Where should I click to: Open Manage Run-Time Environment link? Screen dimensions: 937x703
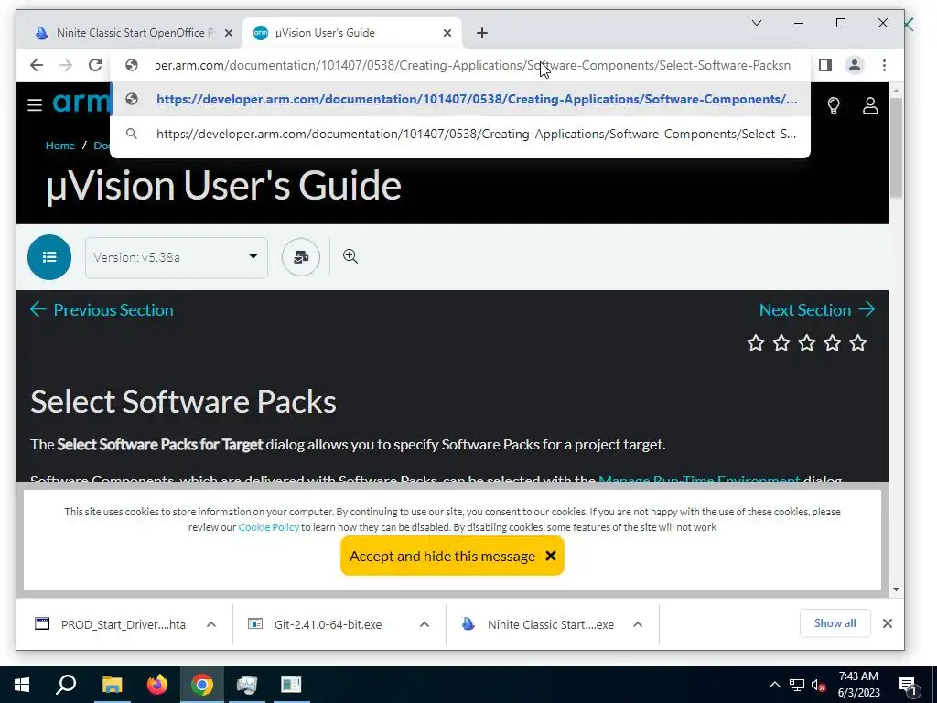699,480
